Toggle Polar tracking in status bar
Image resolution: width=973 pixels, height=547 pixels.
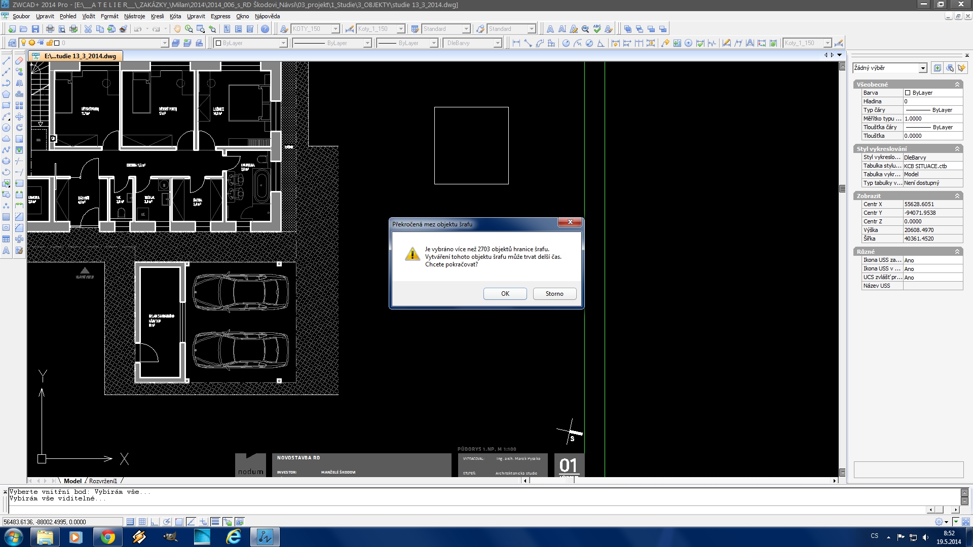[x=167, y=522]
